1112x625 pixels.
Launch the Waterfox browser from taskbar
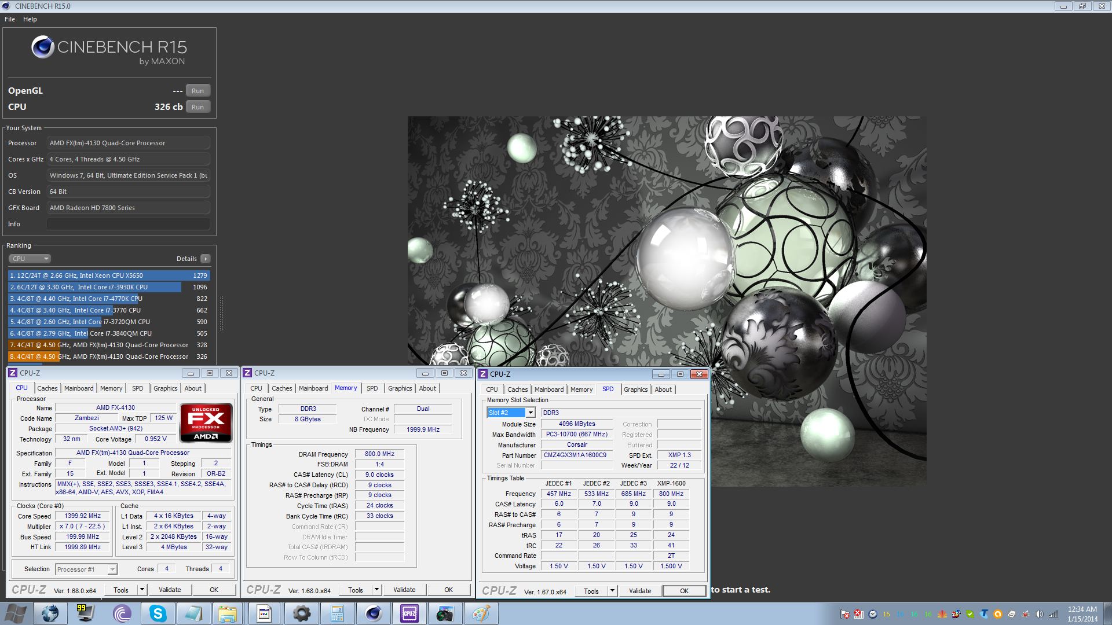[50, 613]
